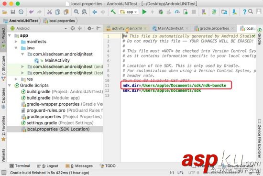This screenshot has height=176, width=263.
Task: Click the Find magnifier icon
Action: [77, 12]
